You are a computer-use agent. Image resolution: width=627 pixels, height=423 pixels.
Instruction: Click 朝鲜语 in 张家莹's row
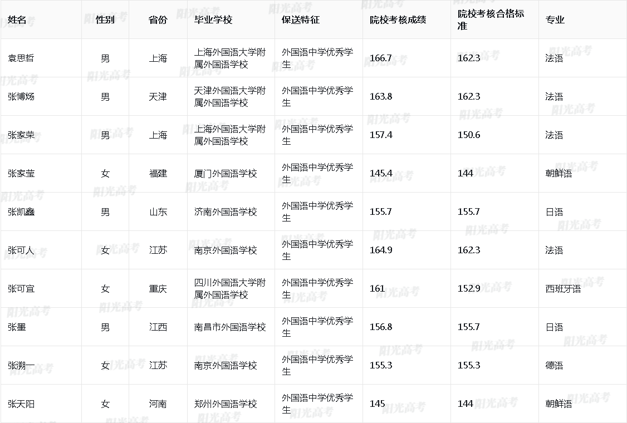[x=559, y=173]
